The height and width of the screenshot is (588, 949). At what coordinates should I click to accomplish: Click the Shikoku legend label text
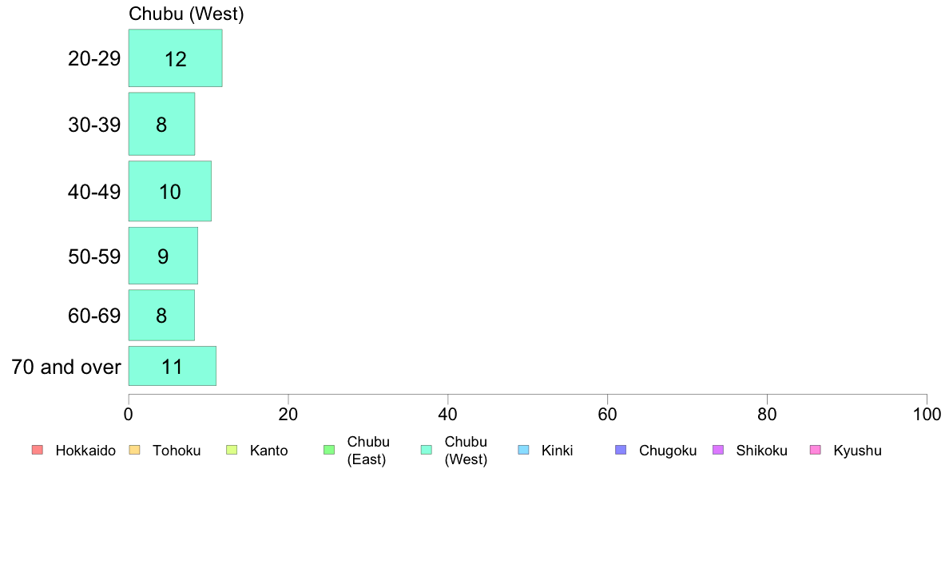tap(761, 451)
